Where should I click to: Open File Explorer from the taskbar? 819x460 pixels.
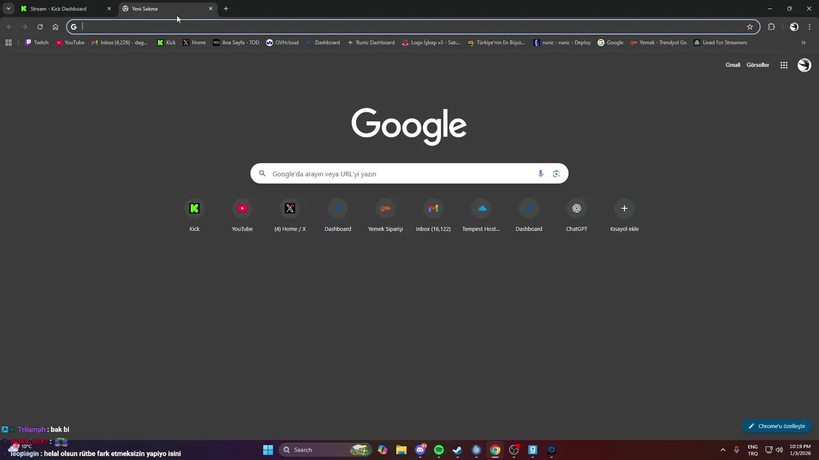point(401,450)
